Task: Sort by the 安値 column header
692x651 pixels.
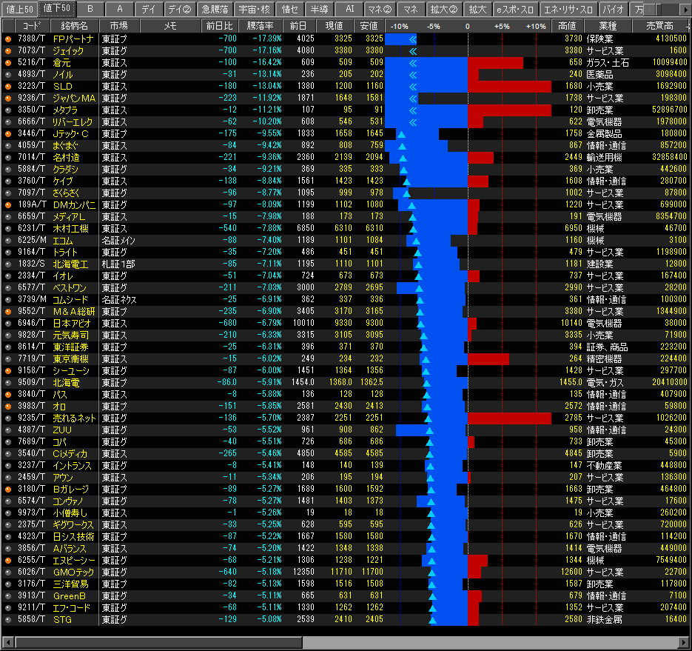Action: (369, 26)
